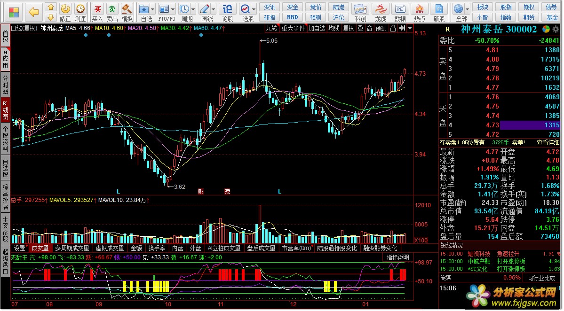Open the 新股 IPO icon
This screenshot has width=564, height=311.
(439, 9)
